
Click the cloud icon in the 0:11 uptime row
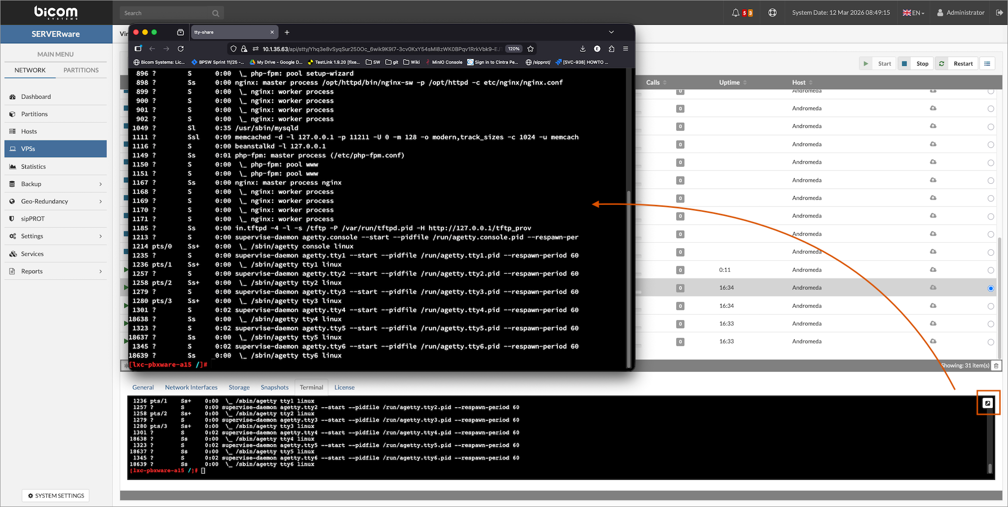coord(933,270)
